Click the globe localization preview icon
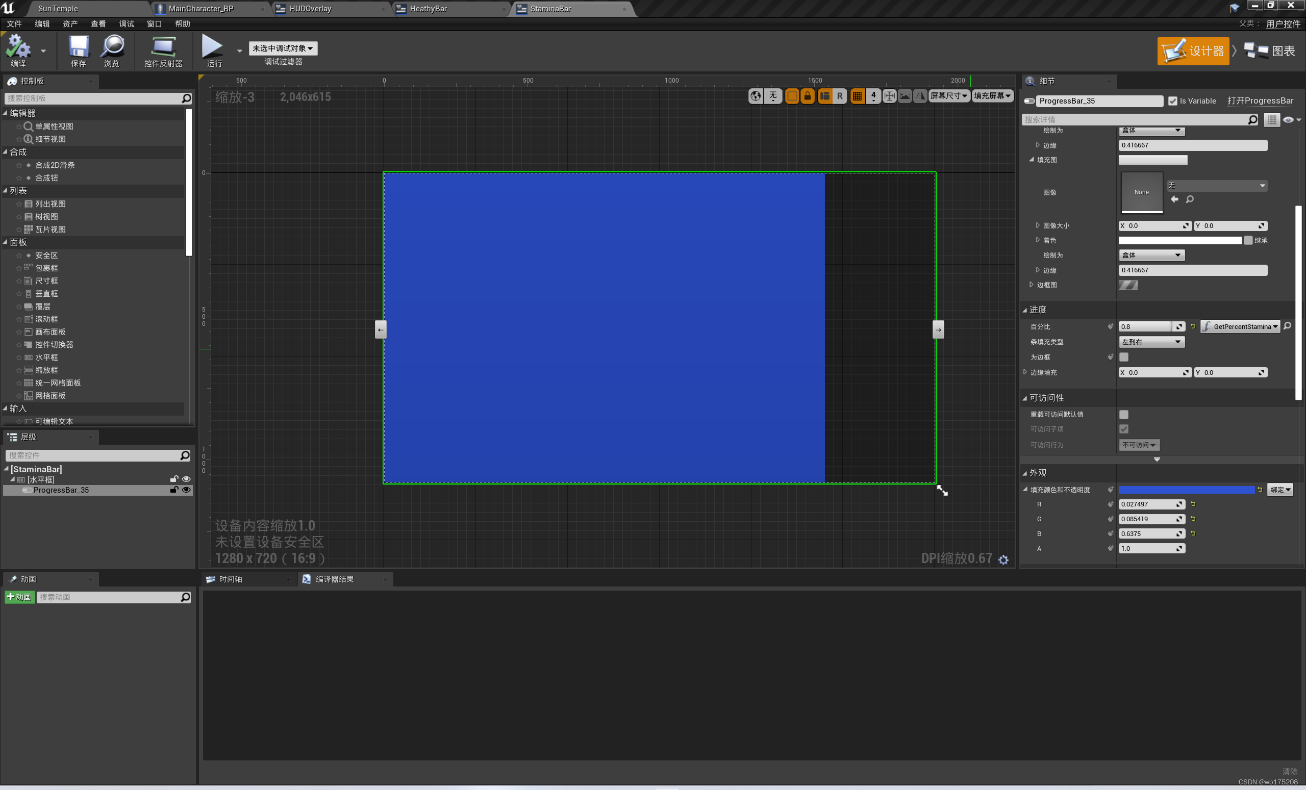1306x790 pixels. pos(756,96)
